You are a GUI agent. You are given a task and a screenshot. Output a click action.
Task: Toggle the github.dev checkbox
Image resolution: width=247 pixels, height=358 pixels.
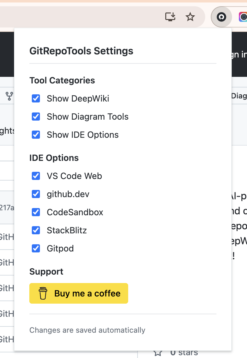point(36,194)
